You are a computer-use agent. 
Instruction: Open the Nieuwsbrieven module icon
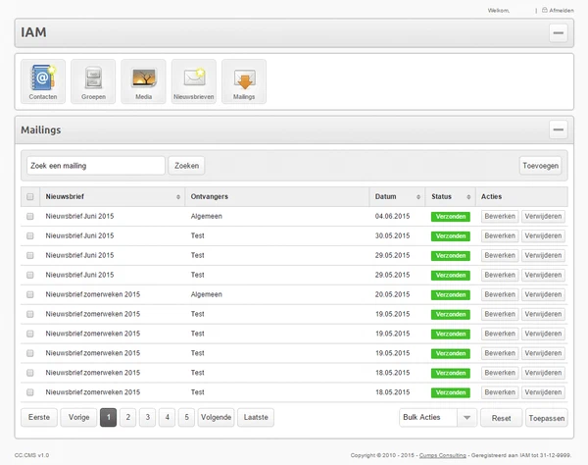point(193,81)
